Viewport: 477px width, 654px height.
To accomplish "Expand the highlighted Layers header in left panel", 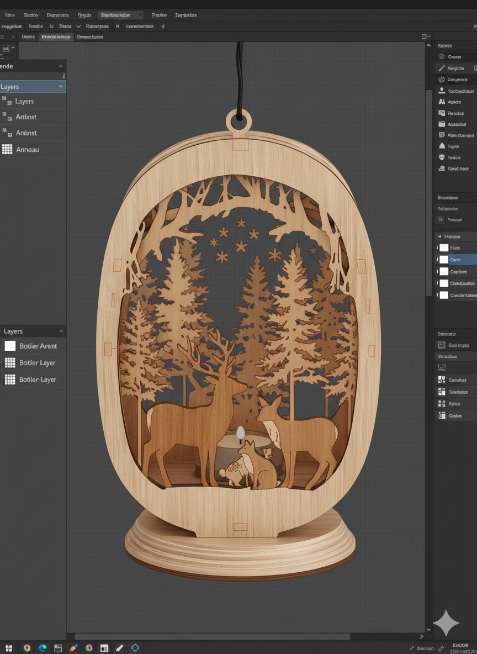I will point(60,87).
